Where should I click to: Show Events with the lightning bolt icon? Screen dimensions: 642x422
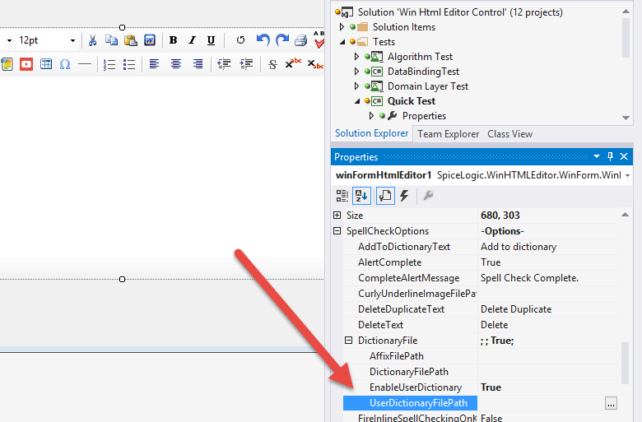(x=404, y=196)
